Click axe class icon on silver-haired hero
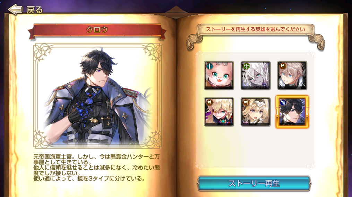Screen dimensions: 352x197 pyautogui.click(x=283, y=66)
